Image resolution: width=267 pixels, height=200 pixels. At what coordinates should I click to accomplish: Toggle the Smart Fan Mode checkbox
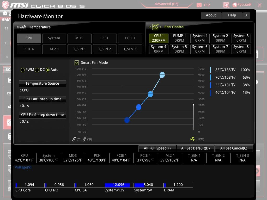tap(77, 63)
